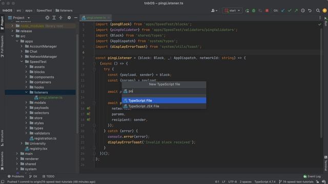
Task: Toggle the fold marker at the catch line
Action: (94, 131)
